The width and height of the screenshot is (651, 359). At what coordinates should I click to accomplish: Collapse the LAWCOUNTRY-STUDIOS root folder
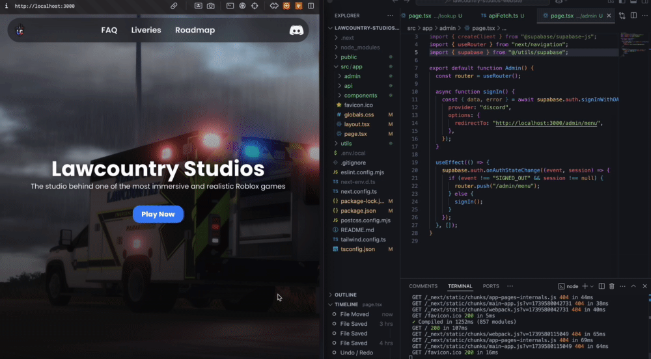331,28
